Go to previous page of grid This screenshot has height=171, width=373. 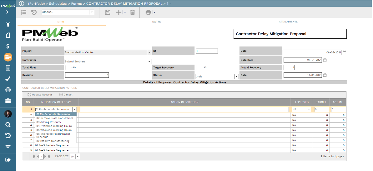tap(38, 157)
